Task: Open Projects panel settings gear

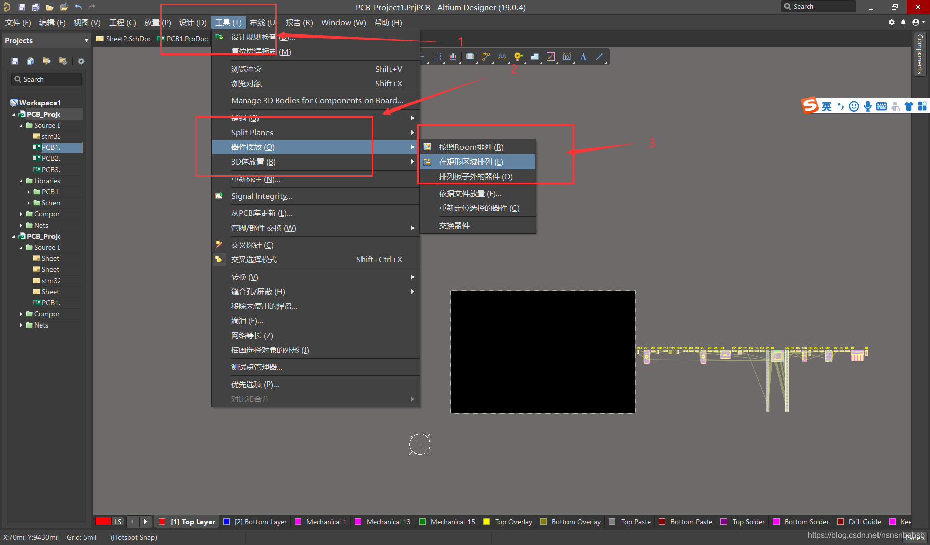Action: pyautogui.click(x=81, y=61)
